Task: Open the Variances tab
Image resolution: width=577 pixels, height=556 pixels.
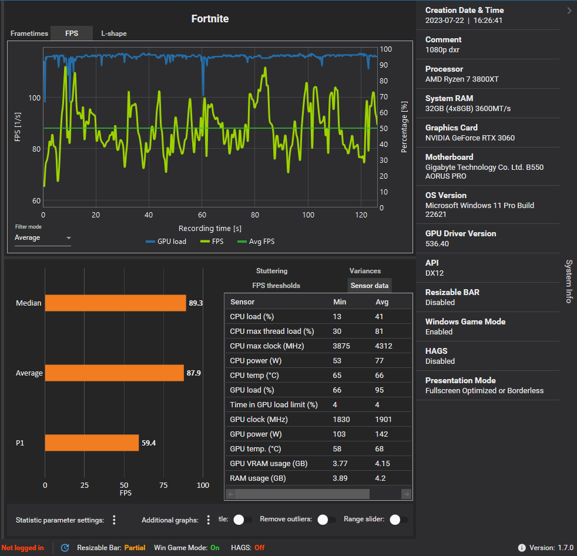Action: [x=365, y=271]
